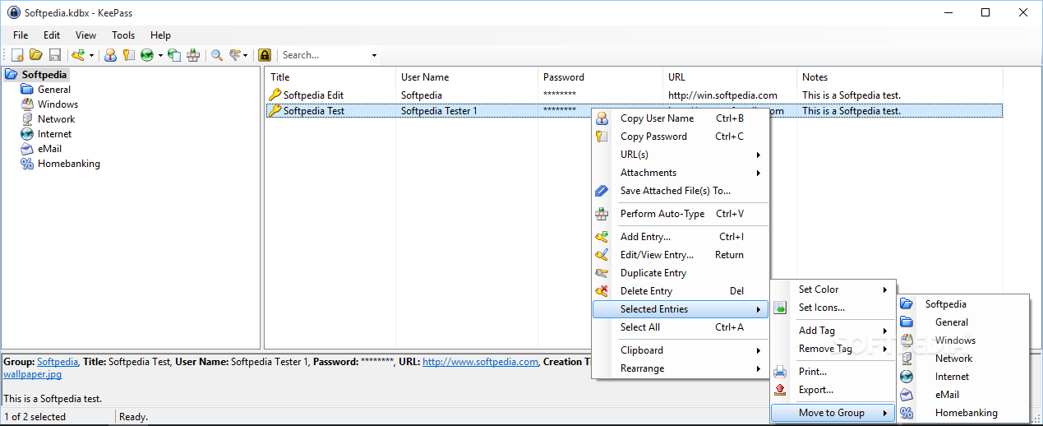Open the Tools menu

123,35
